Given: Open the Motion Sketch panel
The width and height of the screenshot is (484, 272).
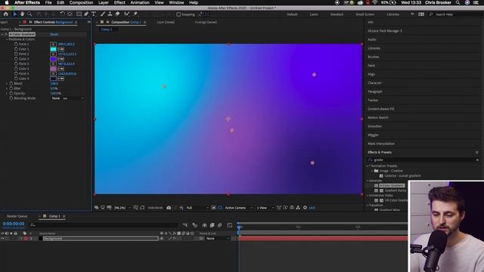Looking at the screenshot, I should (378, 118).
